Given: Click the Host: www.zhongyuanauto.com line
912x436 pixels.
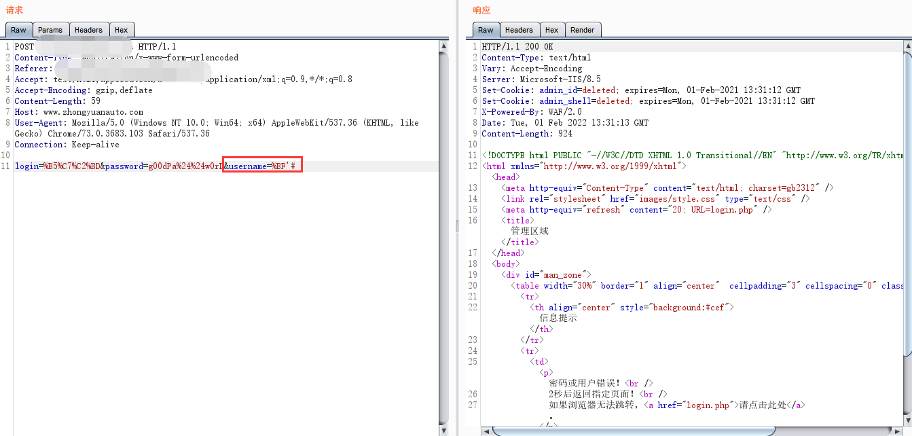Looking at the screenshot, I should [79, 112].
